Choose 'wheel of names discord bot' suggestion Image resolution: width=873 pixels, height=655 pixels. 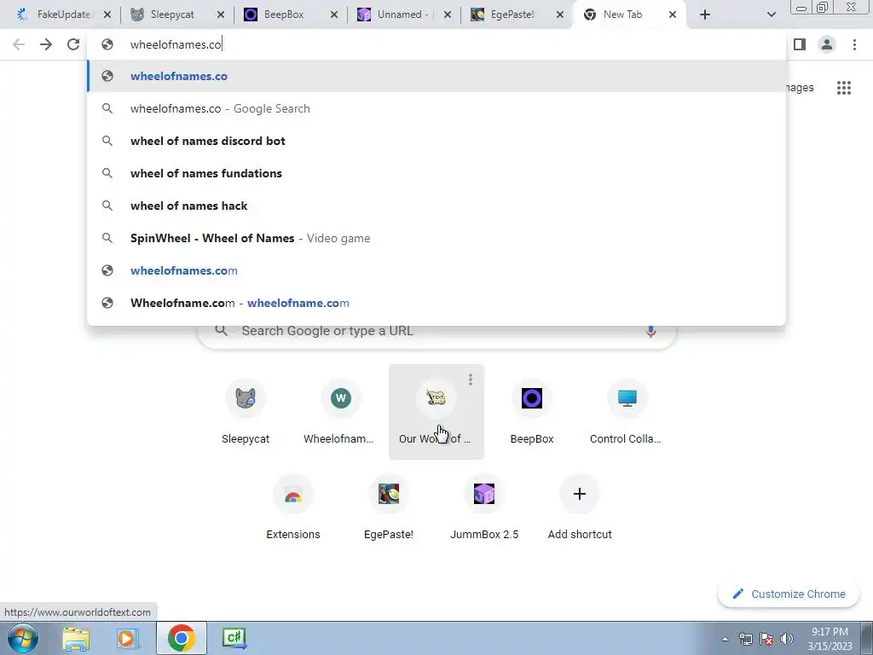[x=436, y=141]
